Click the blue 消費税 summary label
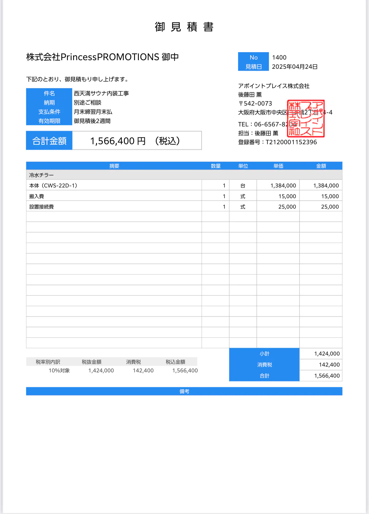Viewport: 369px width, 514px height. (264, 365)
